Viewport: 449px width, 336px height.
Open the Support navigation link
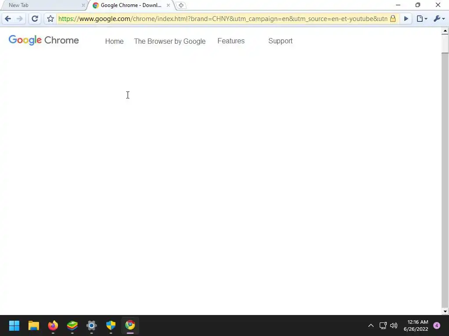[280, 41]
